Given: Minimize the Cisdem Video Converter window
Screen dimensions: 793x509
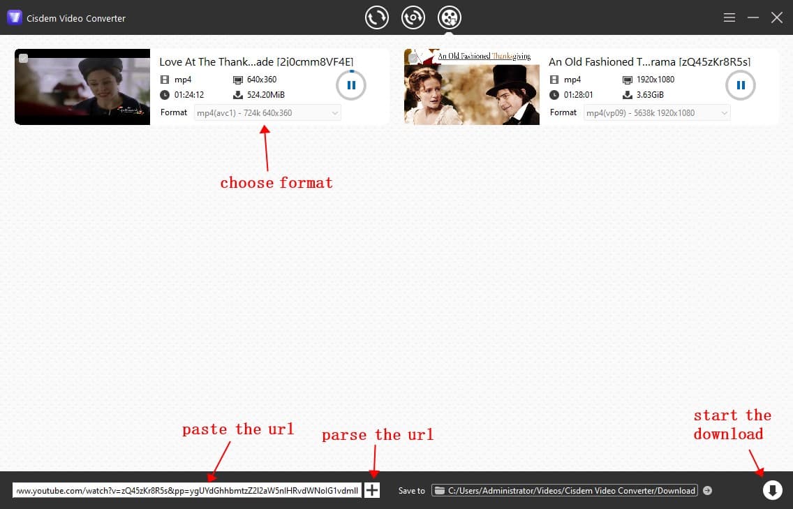Looking at the screenshot, I should click(753, 17).
